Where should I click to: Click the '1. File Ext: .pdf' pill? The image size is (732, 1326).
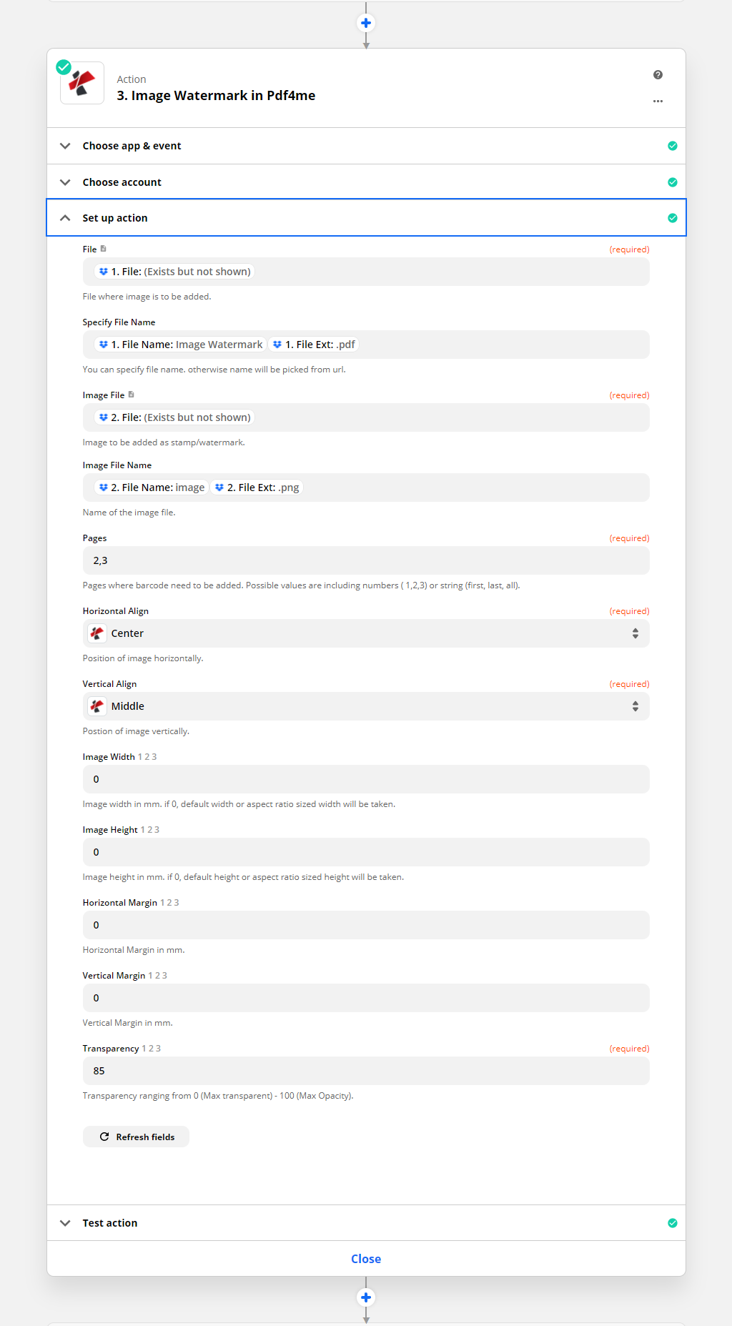tap(315, 345)
